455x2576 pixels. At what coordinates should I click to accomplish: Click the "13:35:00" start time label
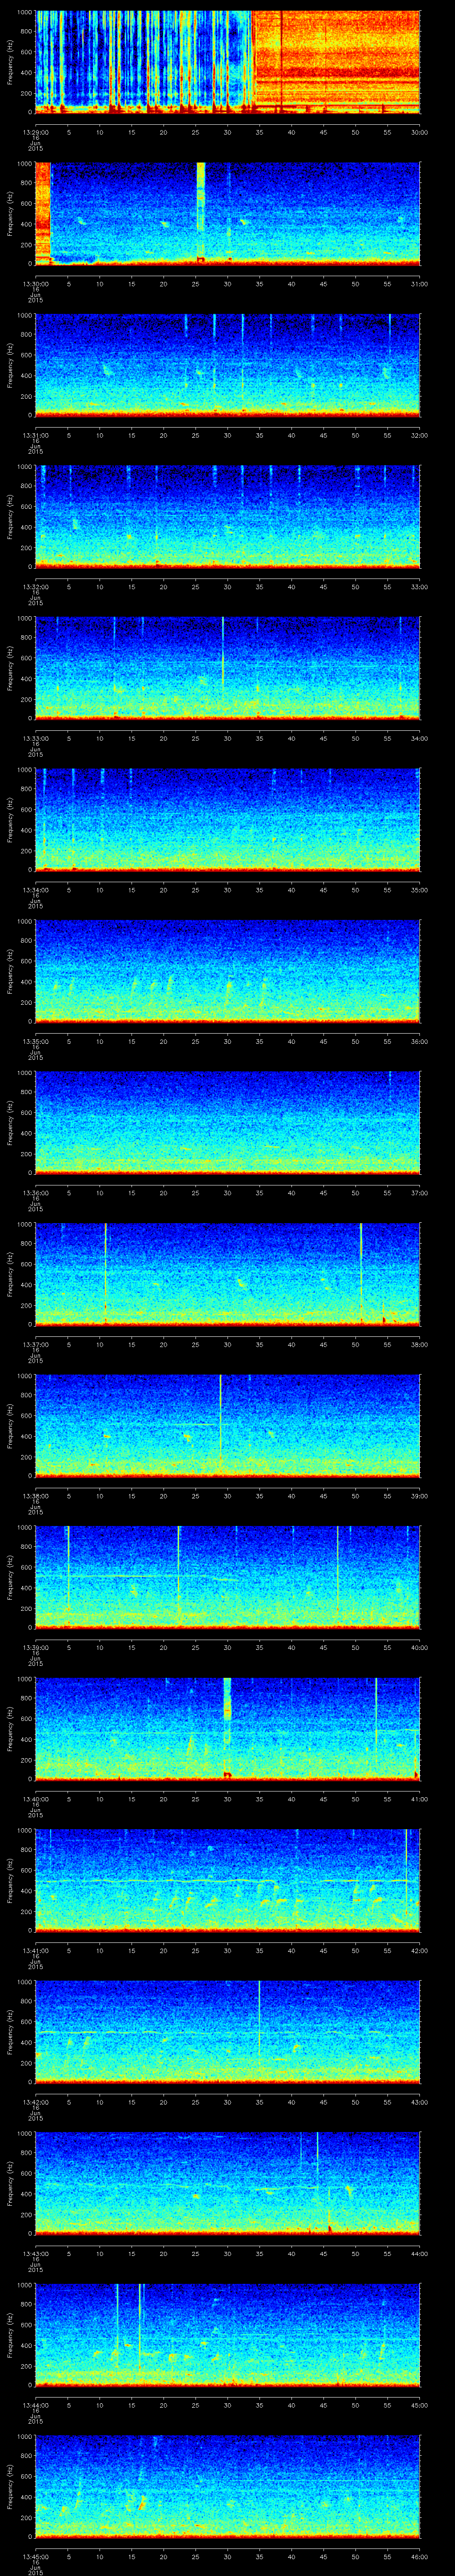tap(36, 1041)
